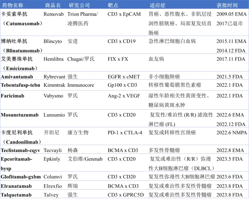Click the 研发公司 column header

pos(79,5)
